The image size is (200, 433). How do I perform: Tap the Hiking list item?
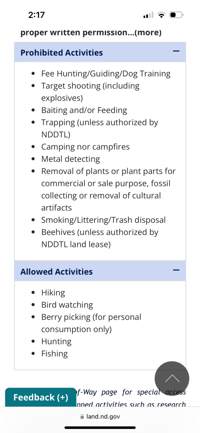coord(53,293)
